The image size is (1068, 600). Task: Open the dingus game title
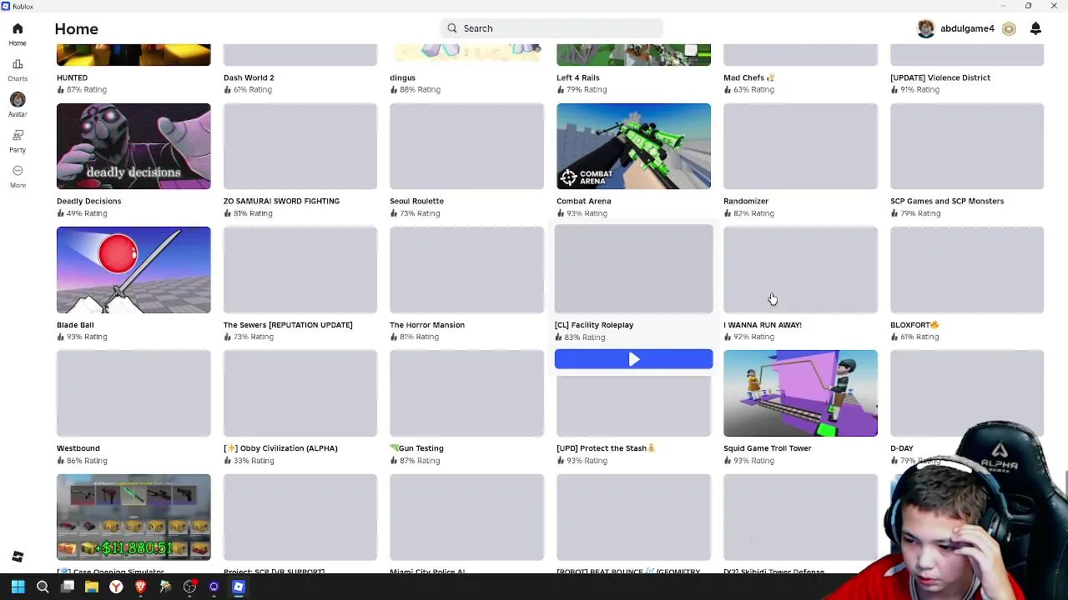coord(402,77)
